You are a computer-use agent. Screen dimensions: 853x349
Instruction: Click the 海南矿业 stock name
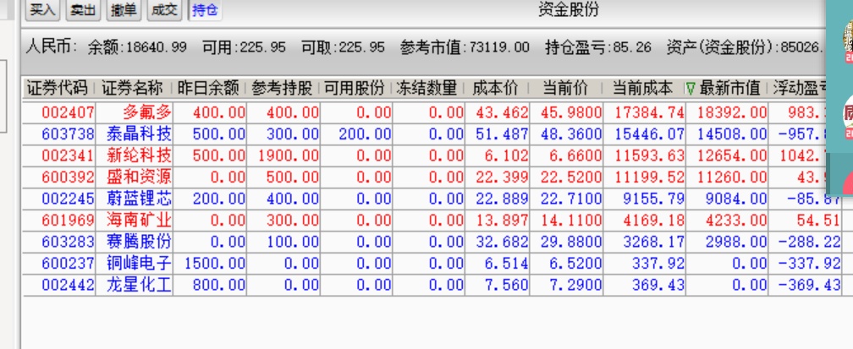tap(140, 221)
